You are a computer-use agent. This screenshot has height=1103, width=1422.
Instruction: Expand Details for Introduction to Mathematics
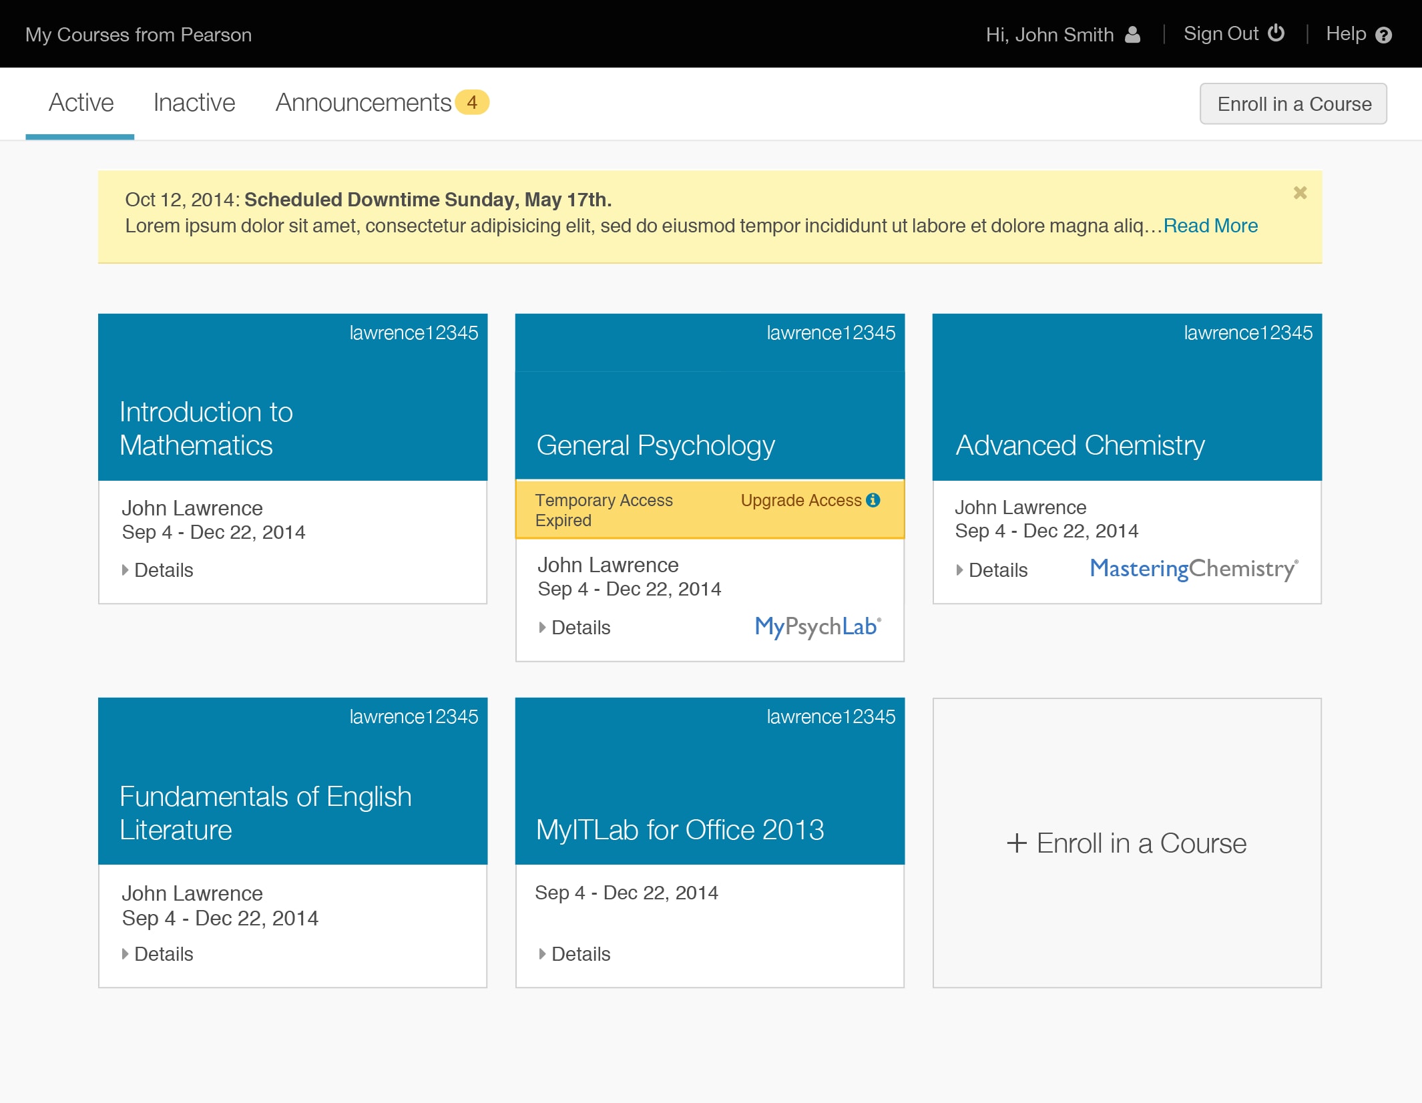click(156, 569)
